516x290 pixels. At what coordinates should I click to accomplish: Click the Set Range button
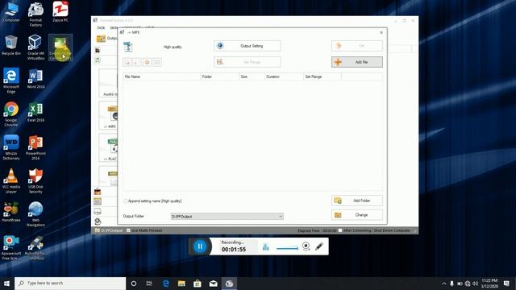point(248,62)
